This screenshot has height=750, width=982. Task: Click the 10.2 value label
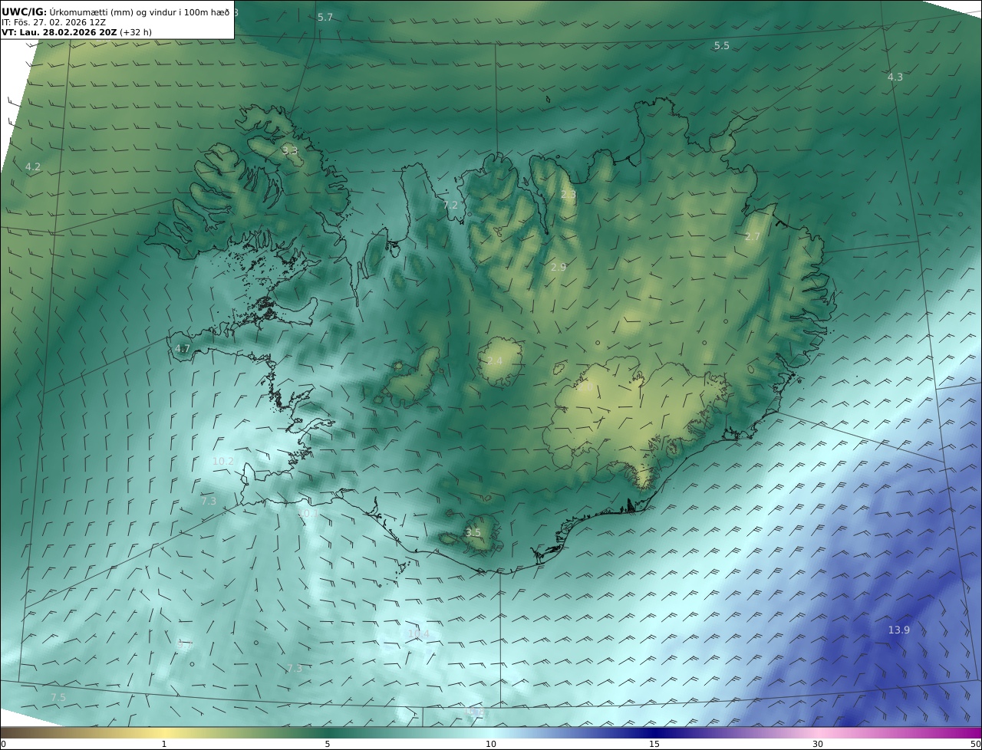point(222,461)
